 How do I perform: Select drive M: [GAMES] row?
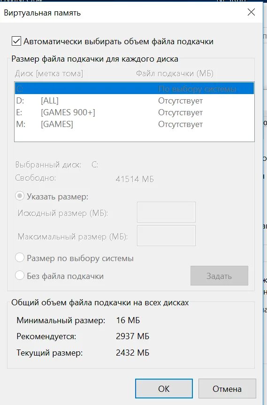pos(134,124)
